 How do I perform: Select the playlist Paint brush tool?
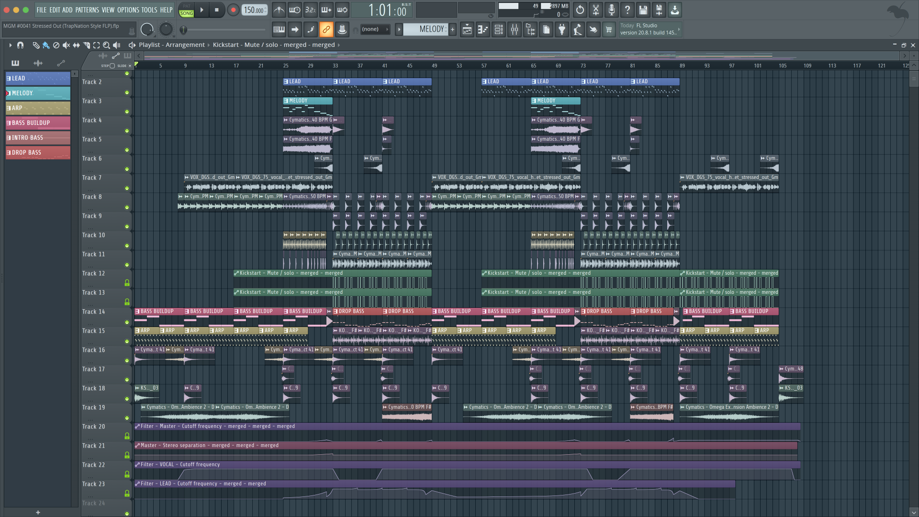click(46, 45)
